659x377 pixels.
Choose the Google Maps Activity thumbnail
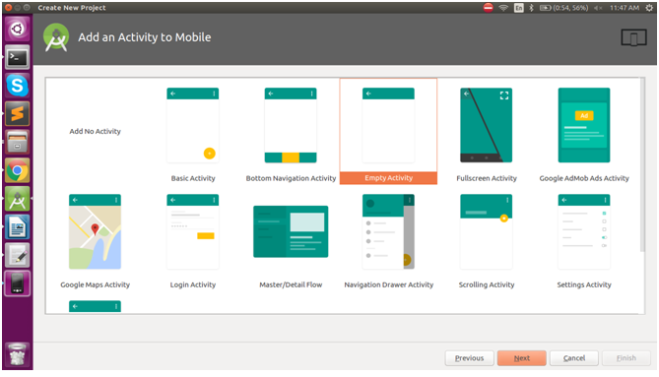(95, 231)
